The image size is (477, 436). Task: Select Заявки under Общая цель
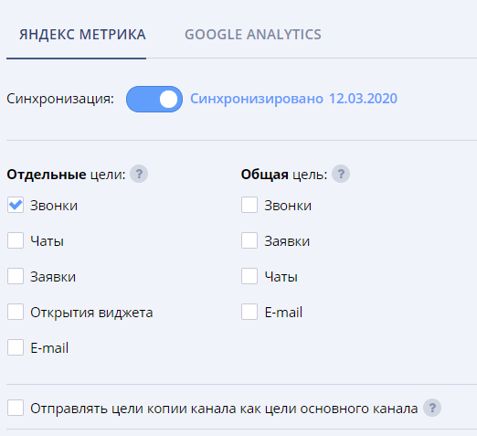click(x=249, y=240)
